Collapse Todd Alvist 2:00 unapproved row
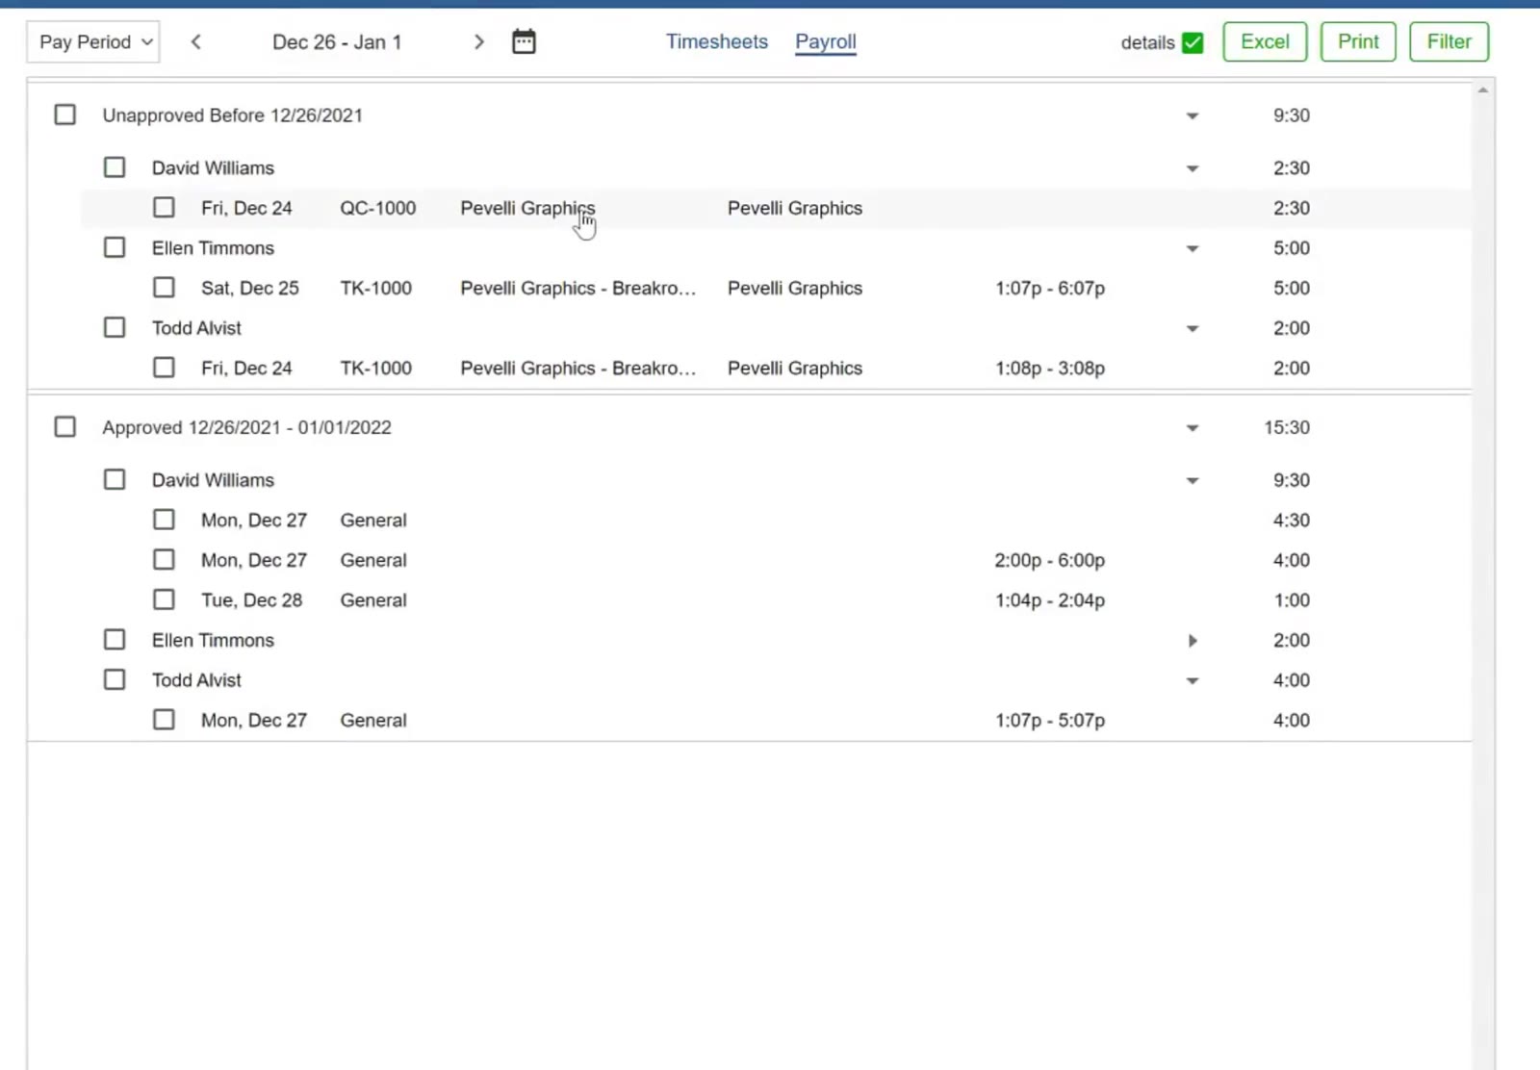Image resolution: width=1540 pixels, height=1070 pixels. (x=1193, y=328)
